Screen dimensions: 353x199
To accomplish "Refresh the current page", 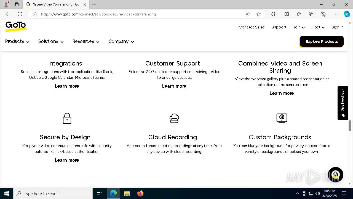I will pos(20,14).
